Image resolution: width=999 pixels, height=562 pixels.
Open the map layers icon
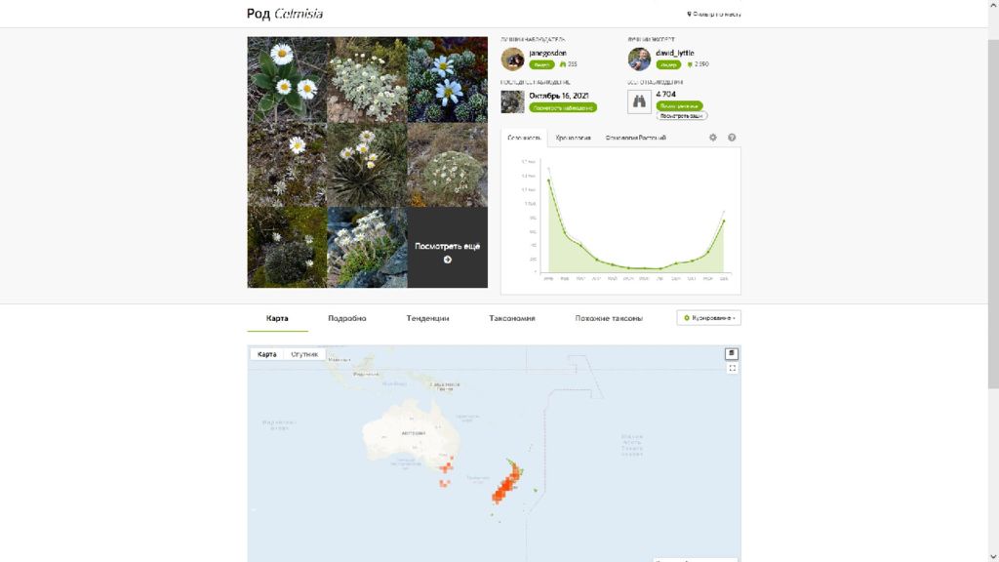coord(732,353)
